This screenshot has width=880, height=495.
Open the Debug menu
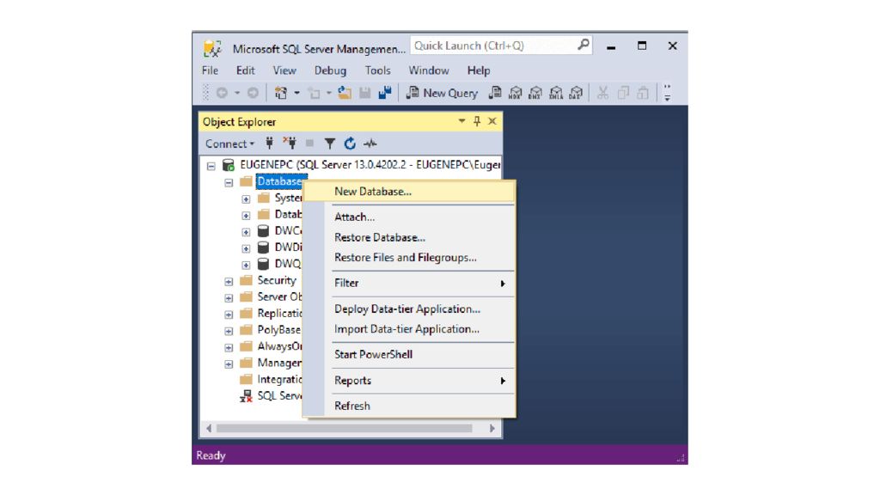[330, 70]
